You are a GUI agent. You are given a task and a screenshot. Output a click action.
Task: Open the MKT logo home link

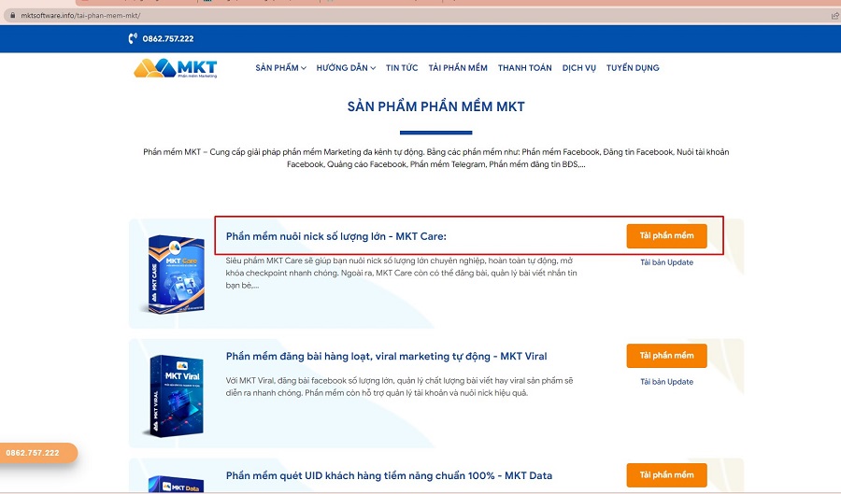click(176, 68)
